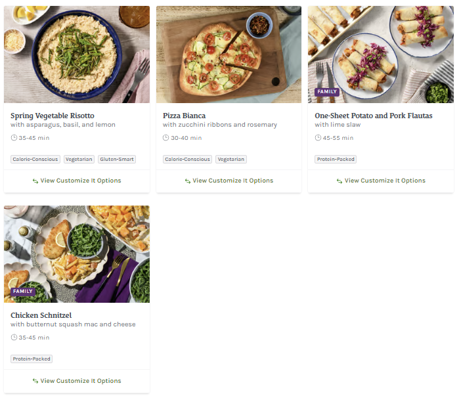Image resolution: width=459 pixels, height=398 pixels.
Task: Click swap arrows icon under Pizza Bianca
Action: pyautogui.click(x=188, y=181)
